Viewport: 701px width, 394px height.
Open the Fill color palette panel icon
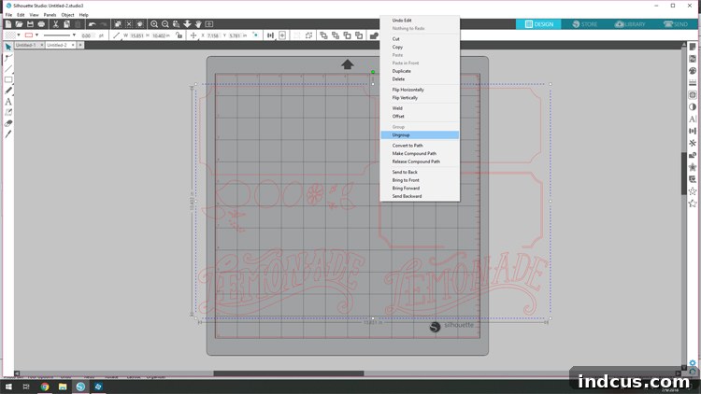pos(693,71)
